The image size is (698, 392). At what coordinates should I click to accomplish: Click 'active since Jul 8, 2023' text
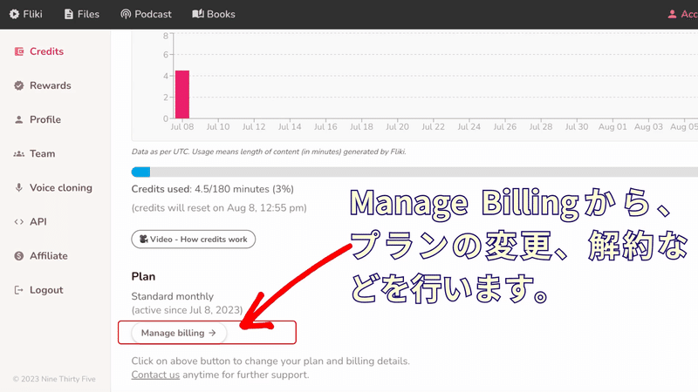pos(187,310)
